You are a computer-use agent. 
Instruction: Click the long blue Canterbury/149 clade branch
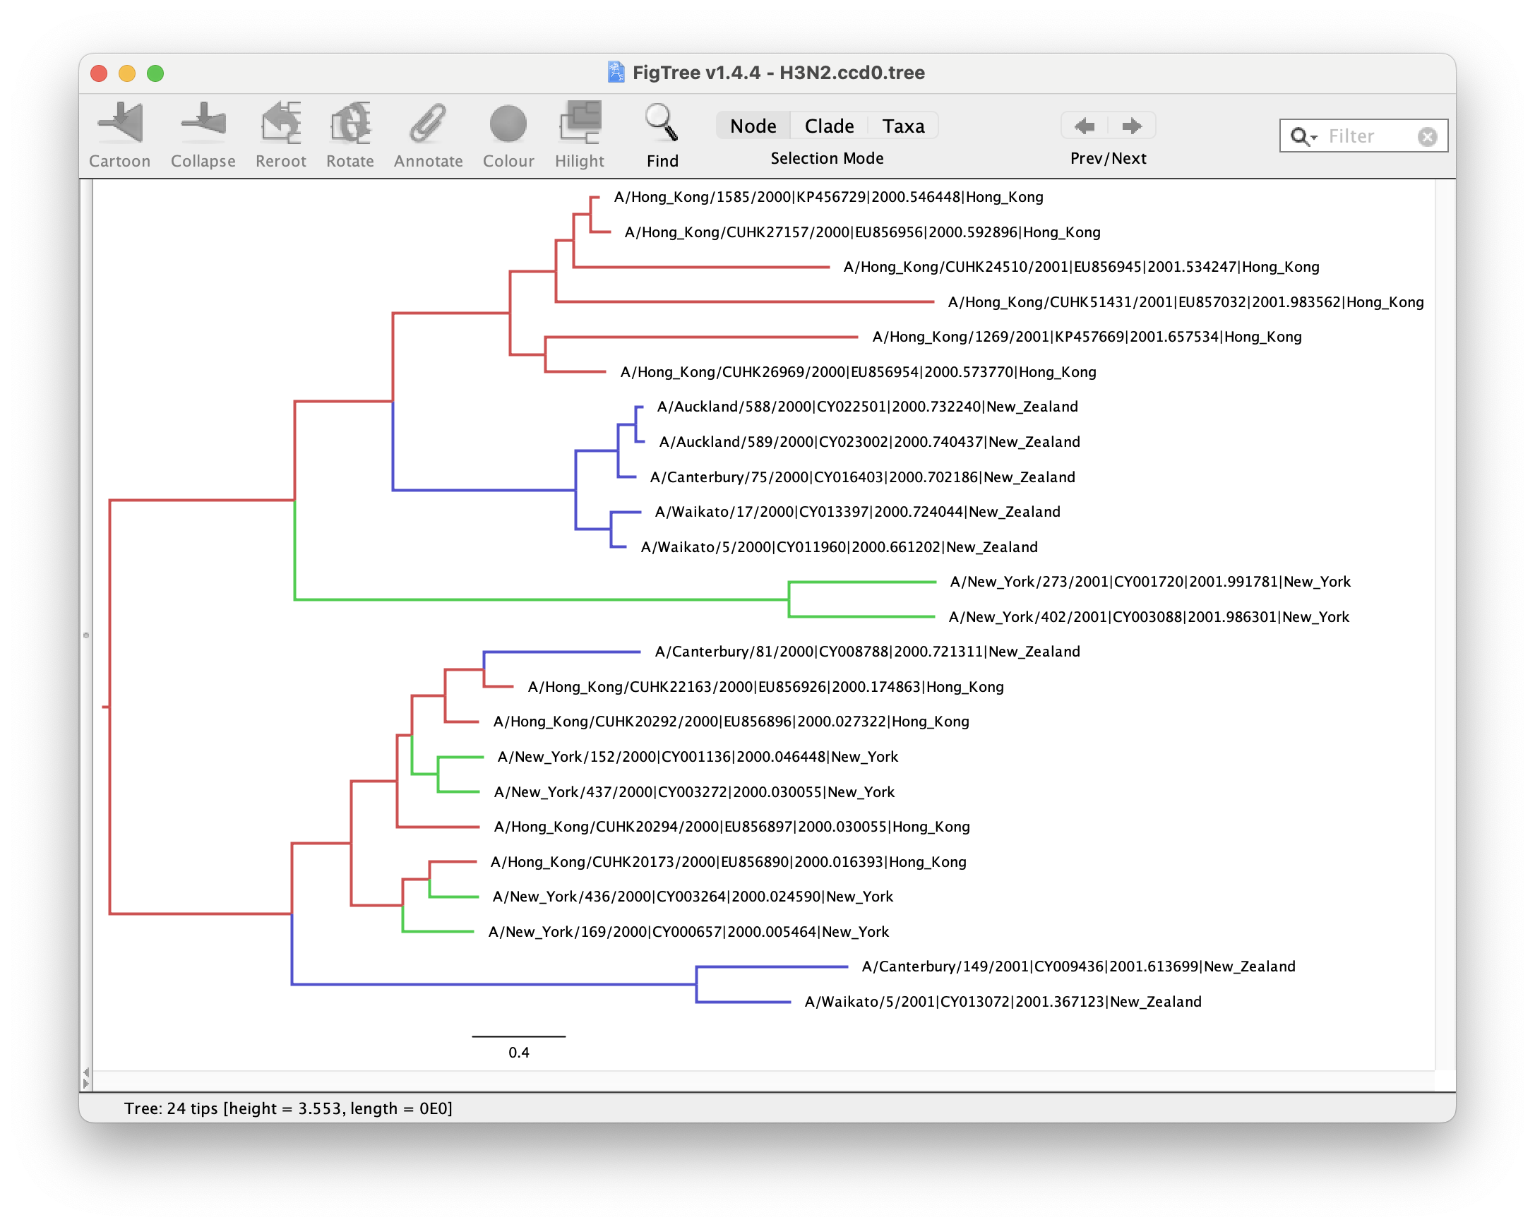(x=494, y=984)
